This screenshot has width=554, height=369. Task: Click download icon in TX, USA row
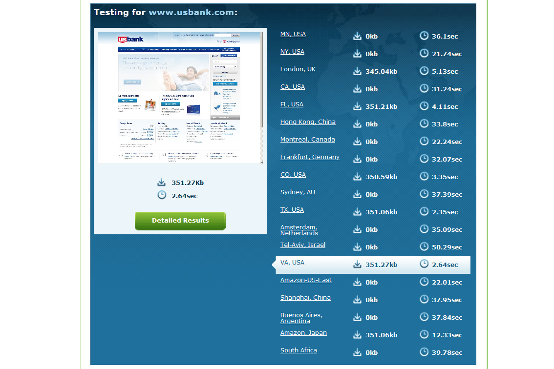pyautogui.click(x=357, y=211)
